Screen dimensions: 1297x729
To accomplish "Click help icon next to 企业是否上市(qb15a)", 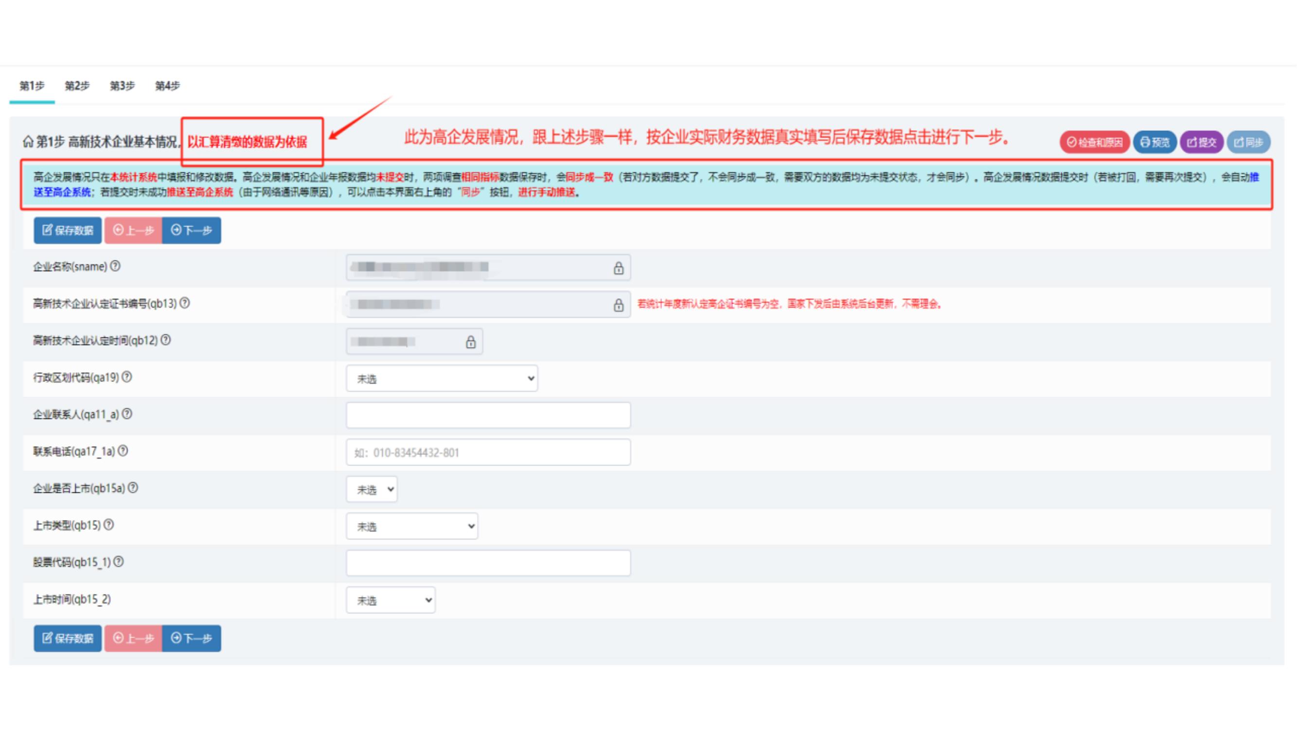I will pos(133,488).
